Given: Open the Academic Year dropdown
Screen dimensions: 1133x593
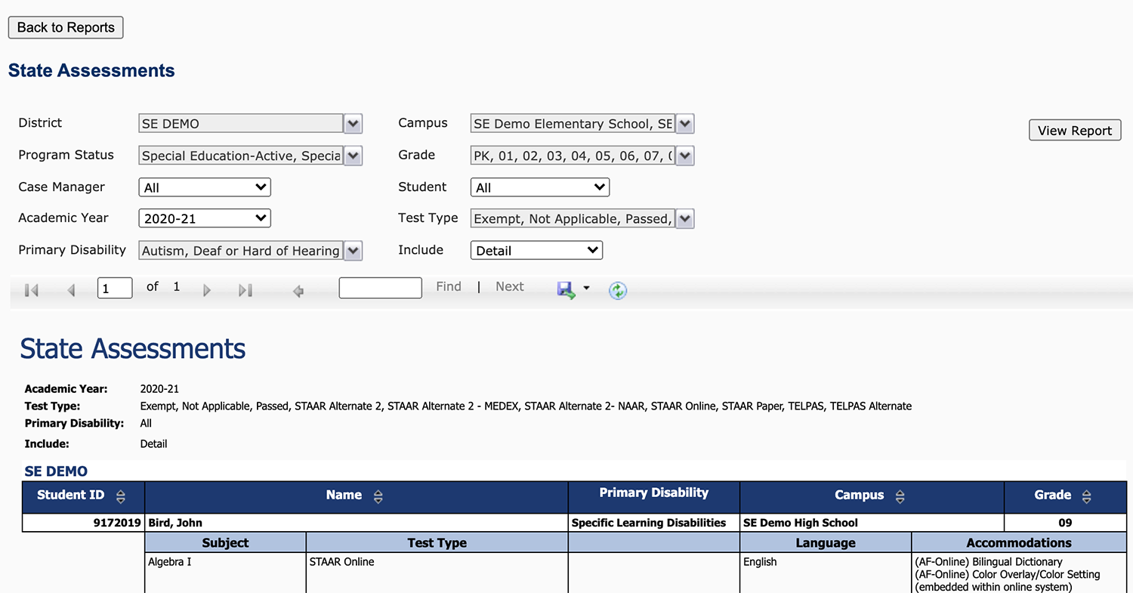Looking at the screenshot, I should tap(205, 218).
